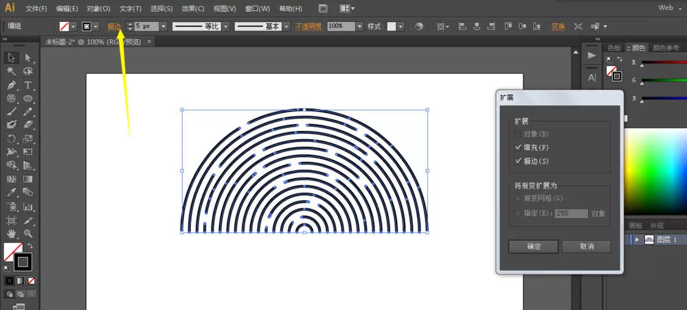The height and width of the screenshot is (310, 687).
Task: Select the Eyedropper tool
Action: point(12,193)
